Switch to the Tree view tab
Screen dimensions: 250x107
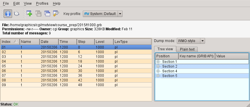coord(165,49)
